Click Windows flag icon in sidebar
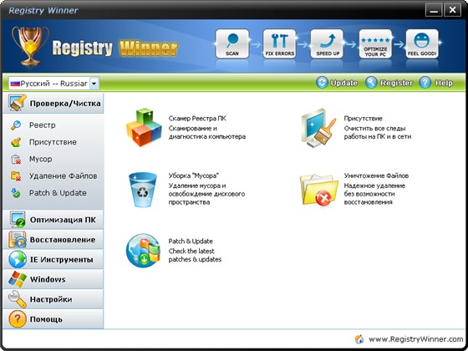This screenshot has width=468, height=351. [x=18, y=279]
